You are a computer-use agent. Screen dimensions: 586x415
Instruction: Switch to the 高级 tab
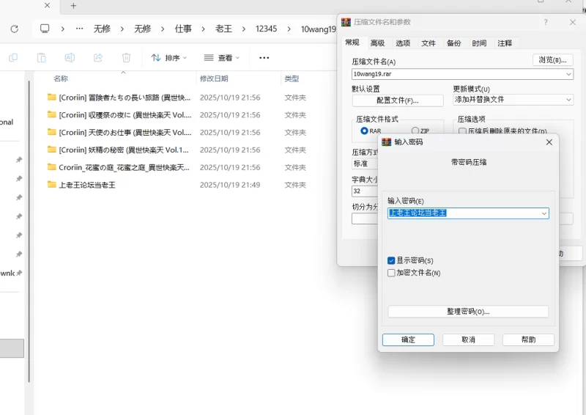click(377, 43)
